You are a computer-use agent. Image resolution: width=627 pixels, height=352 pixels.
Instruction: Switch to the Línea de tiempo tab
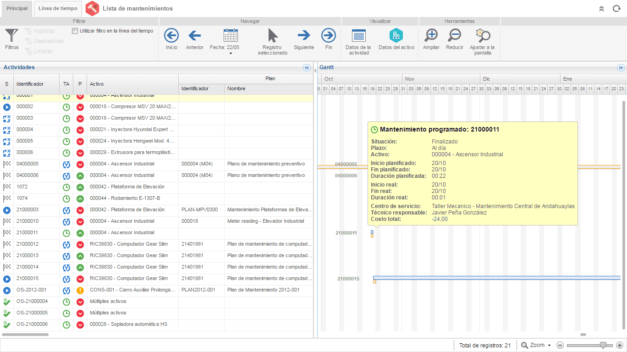(x=58, y=9)
